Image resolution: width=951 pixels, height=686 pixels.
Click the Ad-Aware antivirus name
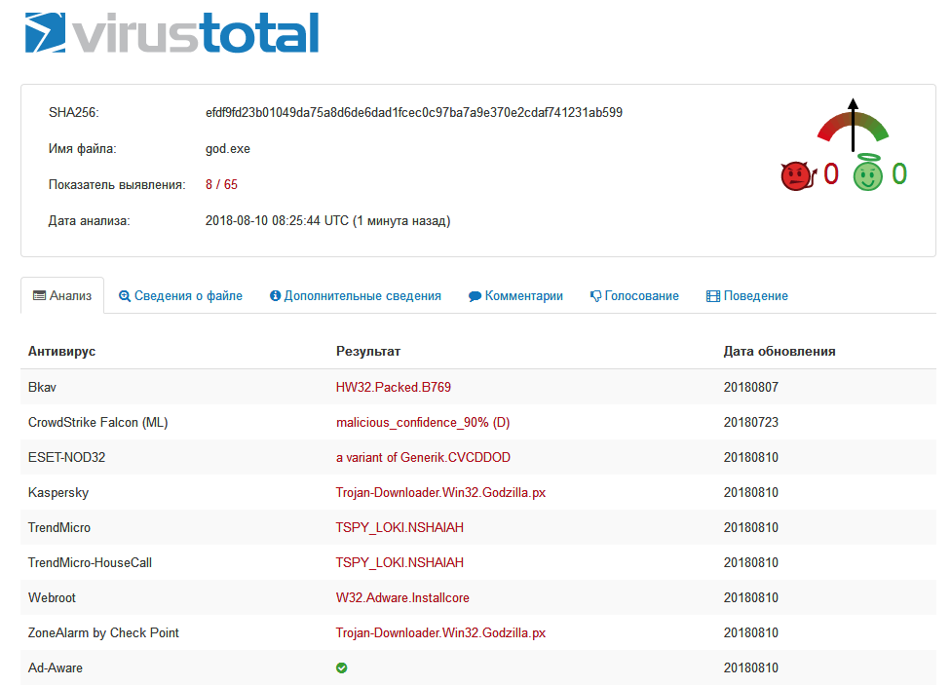pyautogui.click(x=56, y=667)
